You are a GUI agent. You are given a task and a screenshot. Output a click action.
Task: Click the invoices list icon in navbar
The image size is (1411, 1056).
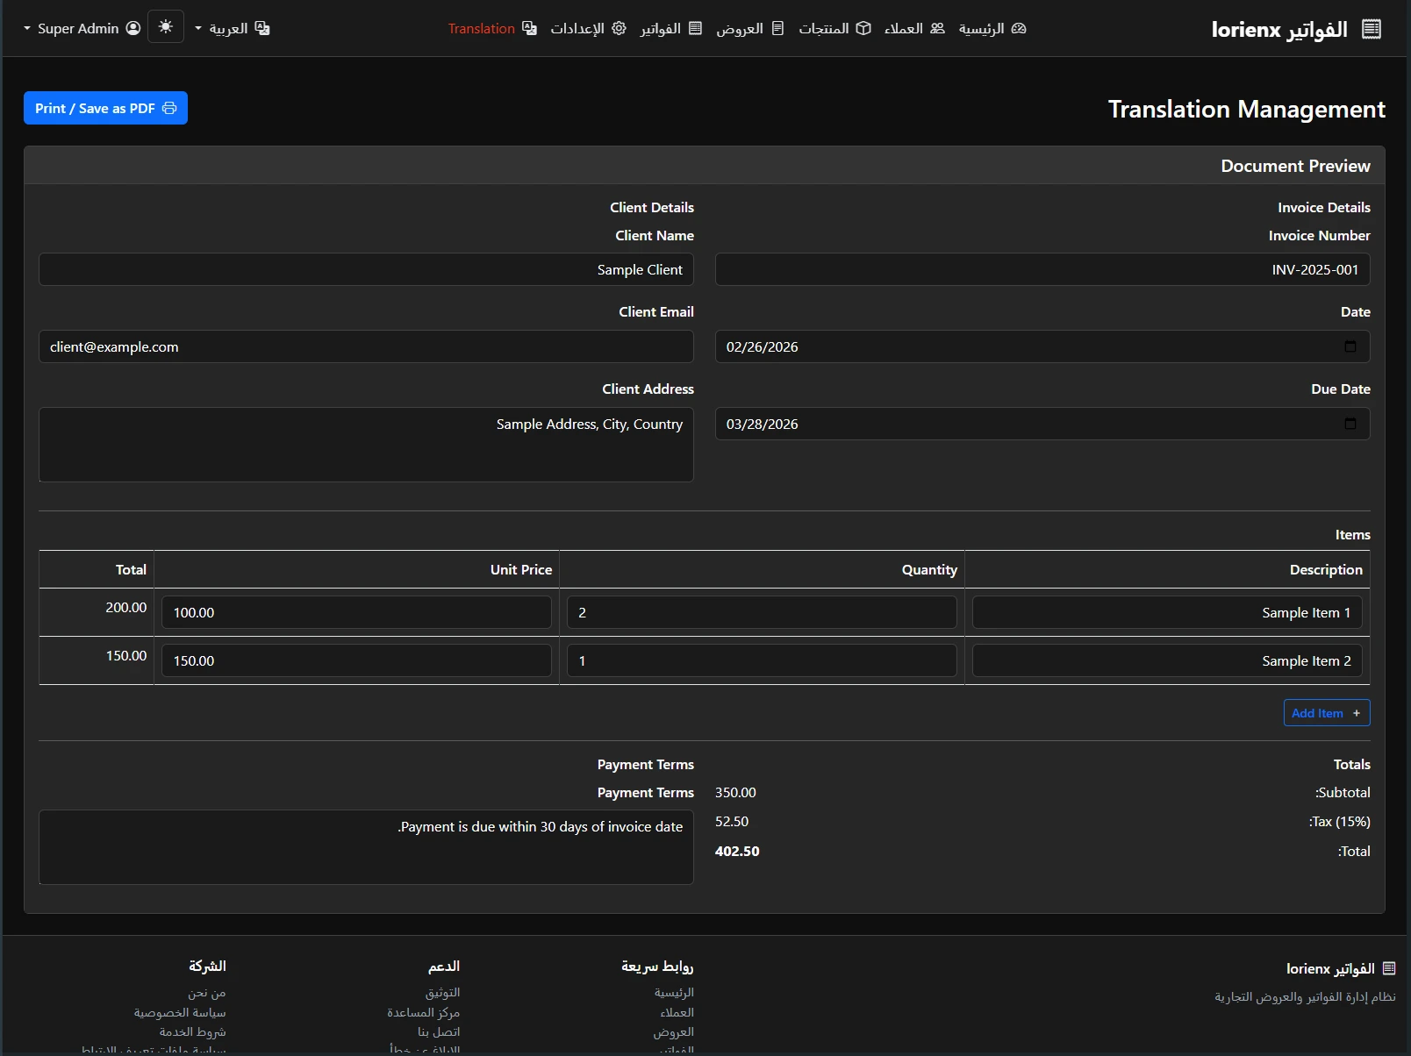[x=696, y=28]
